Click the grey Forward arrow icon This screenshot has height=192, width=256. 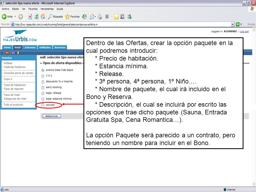click(x=21, y=17)
